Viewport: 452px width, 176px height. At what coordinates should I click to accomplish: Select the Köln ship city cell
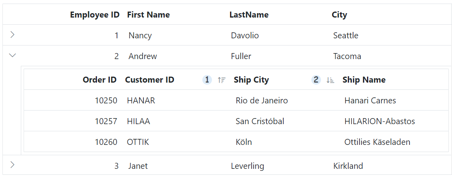click(244, 142)
